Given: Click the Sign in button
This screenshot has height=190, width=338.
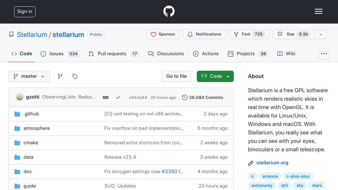Looking at the screenshot, I should coord(25,12).
